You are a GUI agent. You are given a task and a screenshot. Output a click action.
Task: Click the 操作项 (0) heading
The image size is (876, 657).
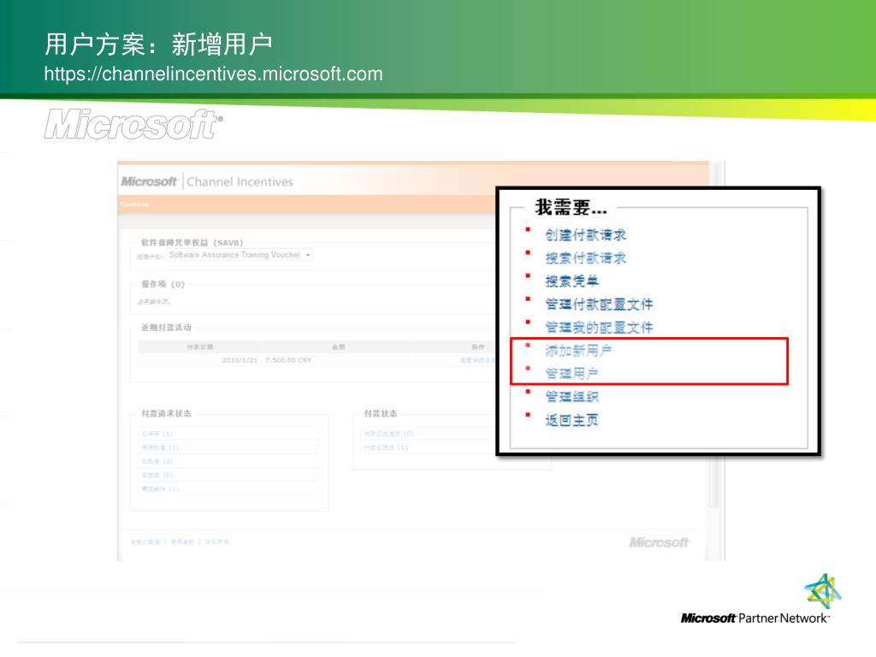point(163,284)
